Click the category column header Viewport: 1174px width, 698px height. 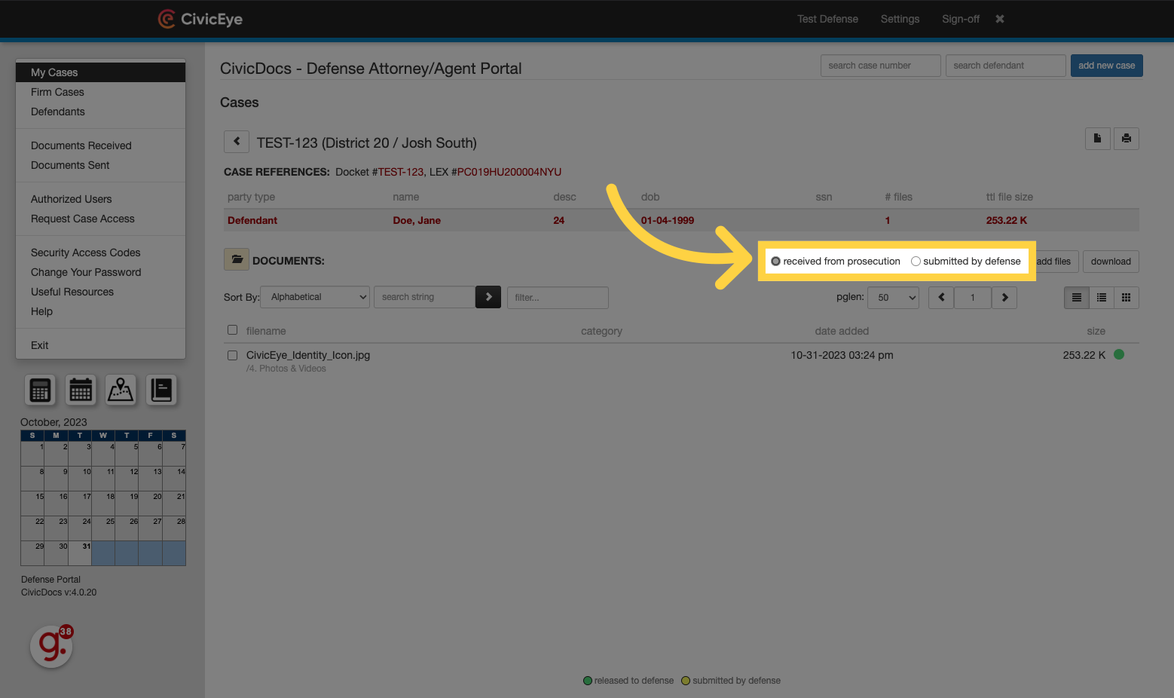click(x=601, y=331)
